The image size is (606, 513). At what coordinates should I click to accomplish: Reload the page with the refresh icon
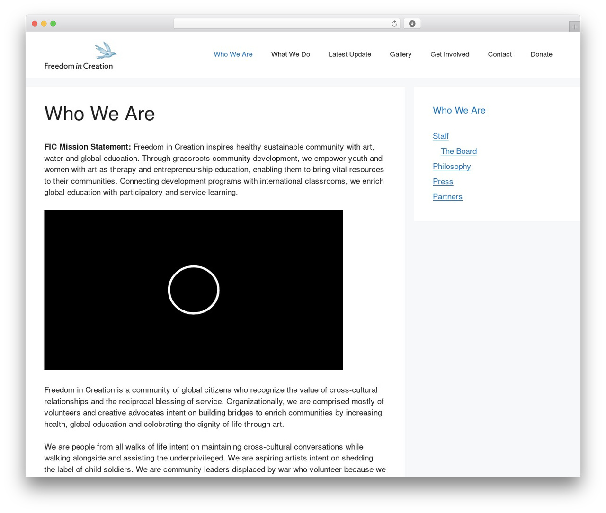tap(394, 24)
